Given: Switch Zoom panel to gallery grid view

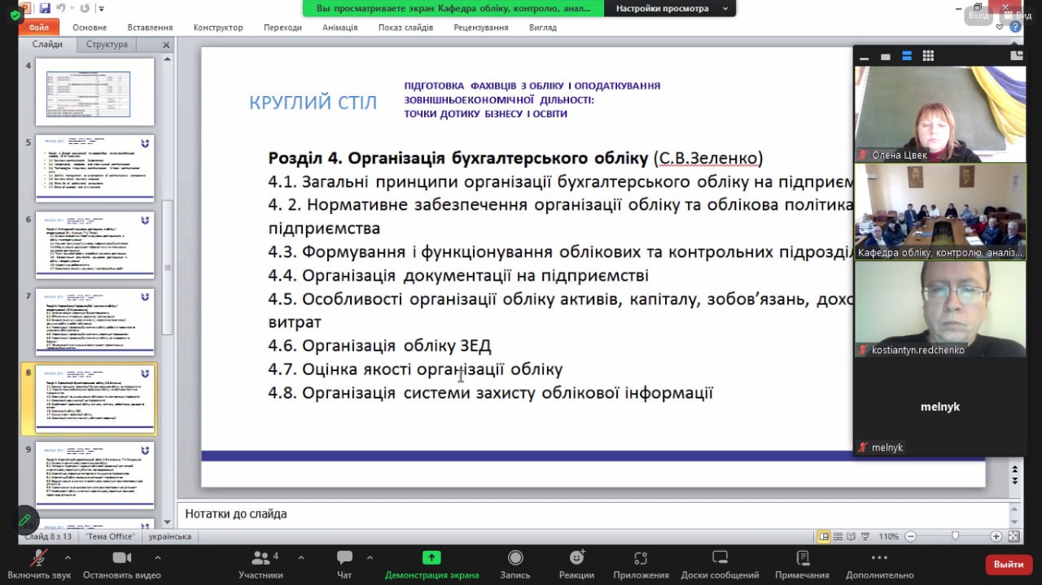Looking at the screenshot, I should tap(927, 55).
